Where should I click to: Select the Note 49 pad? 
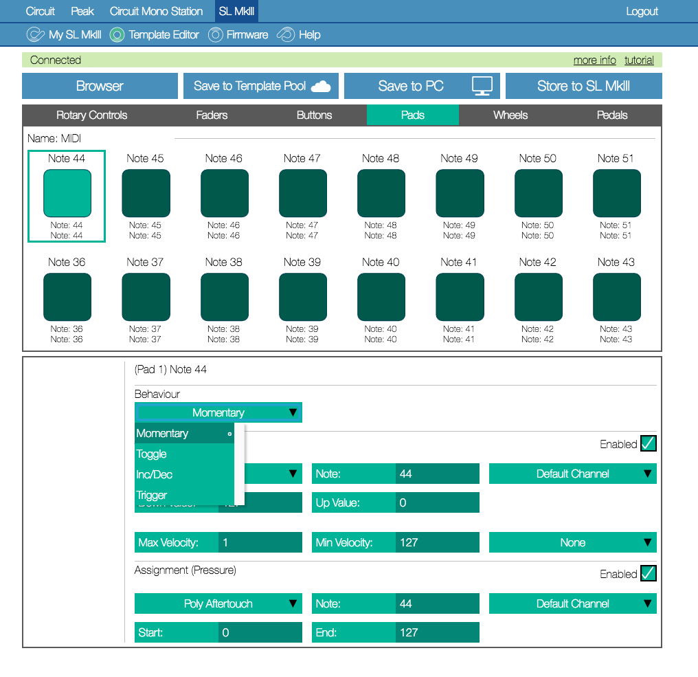[460, 193]
